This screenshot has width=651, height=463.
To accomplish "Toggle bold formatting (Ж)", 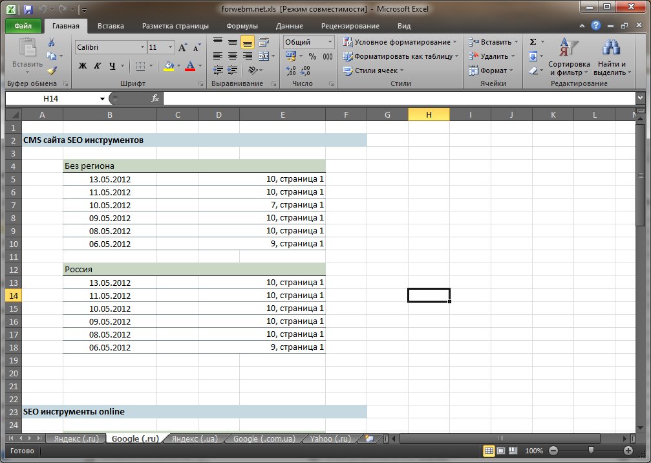I will tap(83, 66).
